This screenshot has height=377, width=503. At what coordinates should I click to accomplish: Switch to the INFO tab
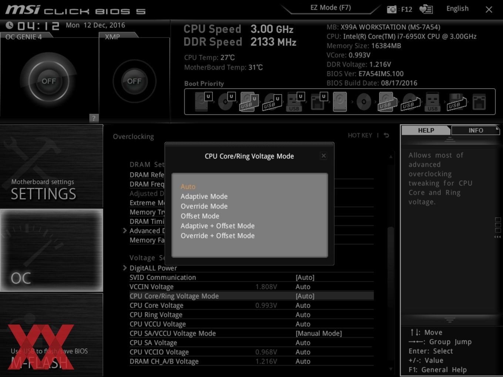[x=476, y=130]
